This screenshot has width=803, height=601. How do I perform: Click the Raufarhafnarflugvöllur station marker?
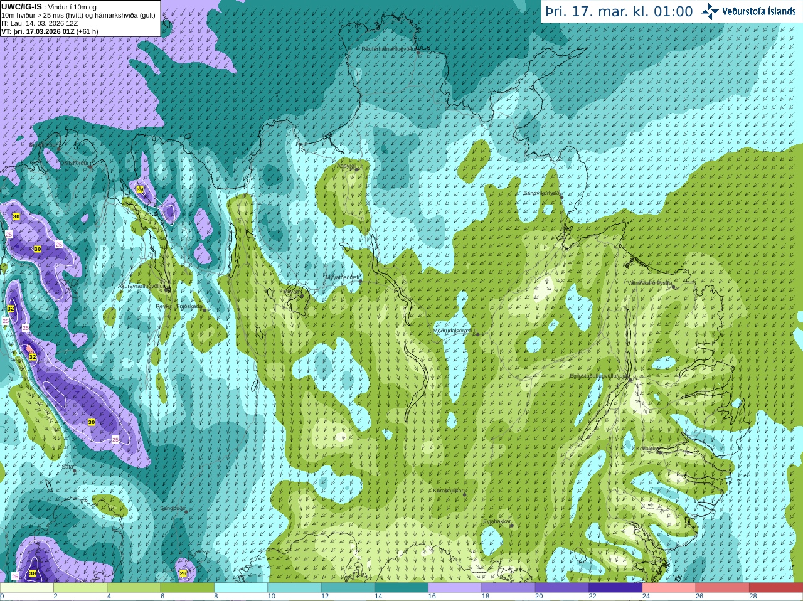(418, 52)
